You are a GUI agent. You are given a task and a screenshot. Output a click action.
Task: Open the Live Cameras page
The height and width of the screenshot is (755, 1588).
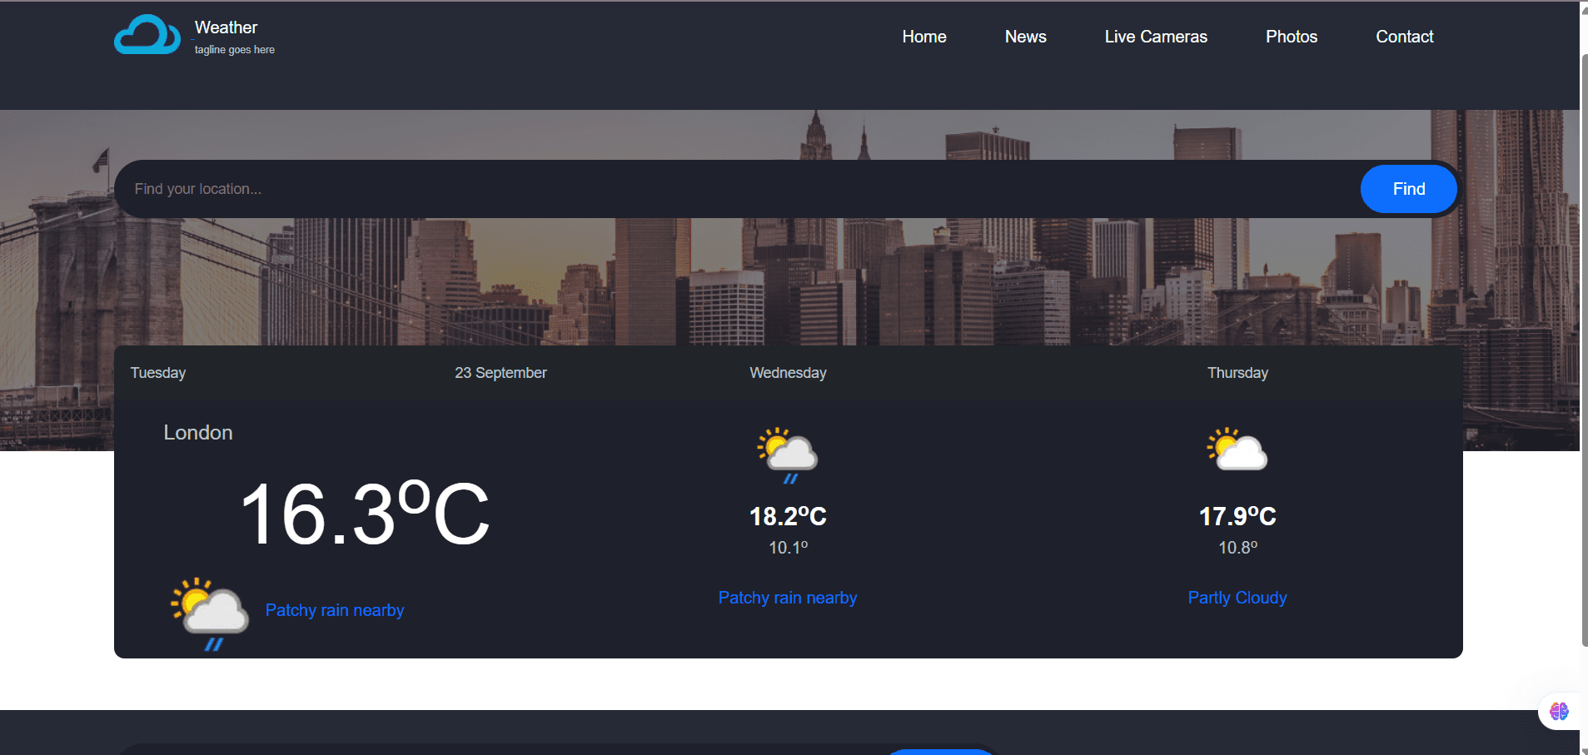(x=1155, y=37)
